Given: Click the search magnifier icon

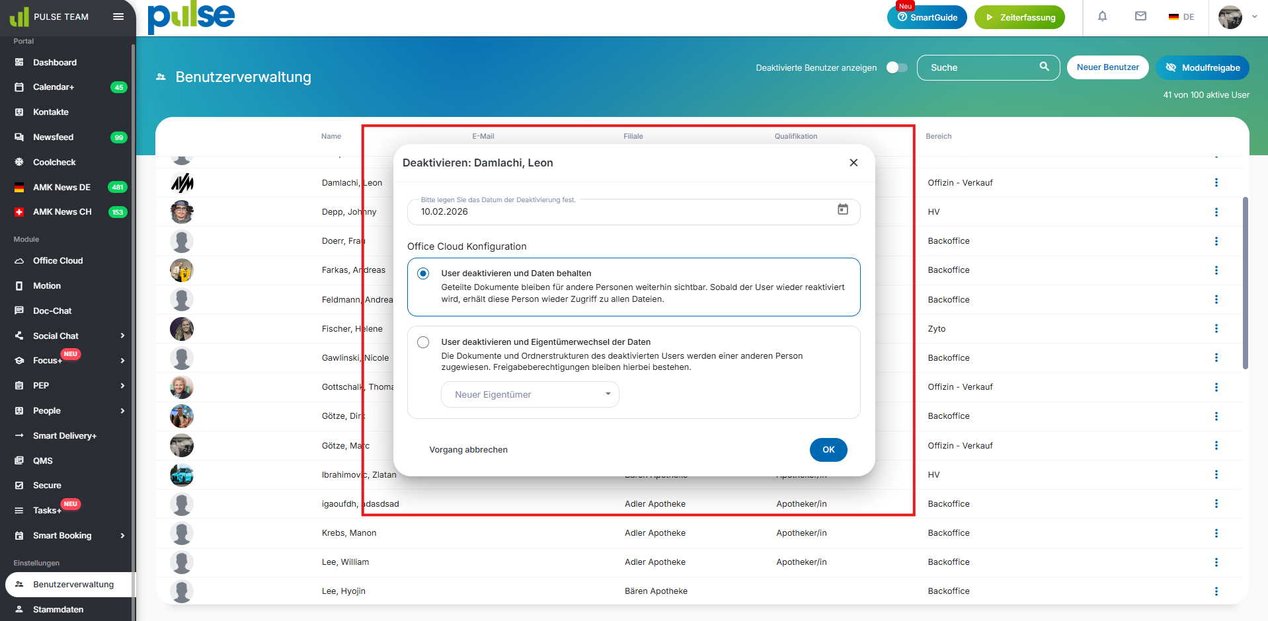Looking at the screenshot, I should 1045,67.
